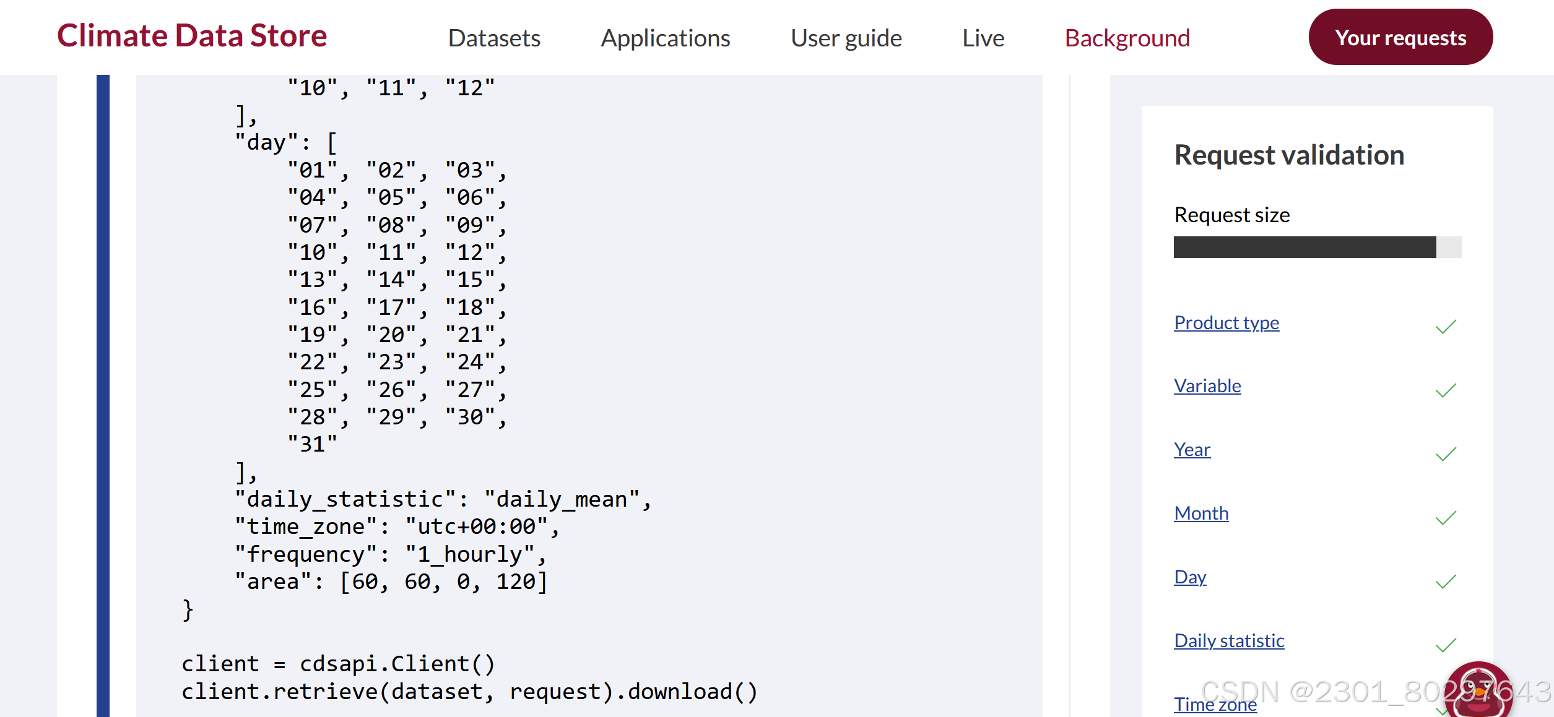Jump to the Month validation link
1554x717 pixels.
[x=1201, y=513]
